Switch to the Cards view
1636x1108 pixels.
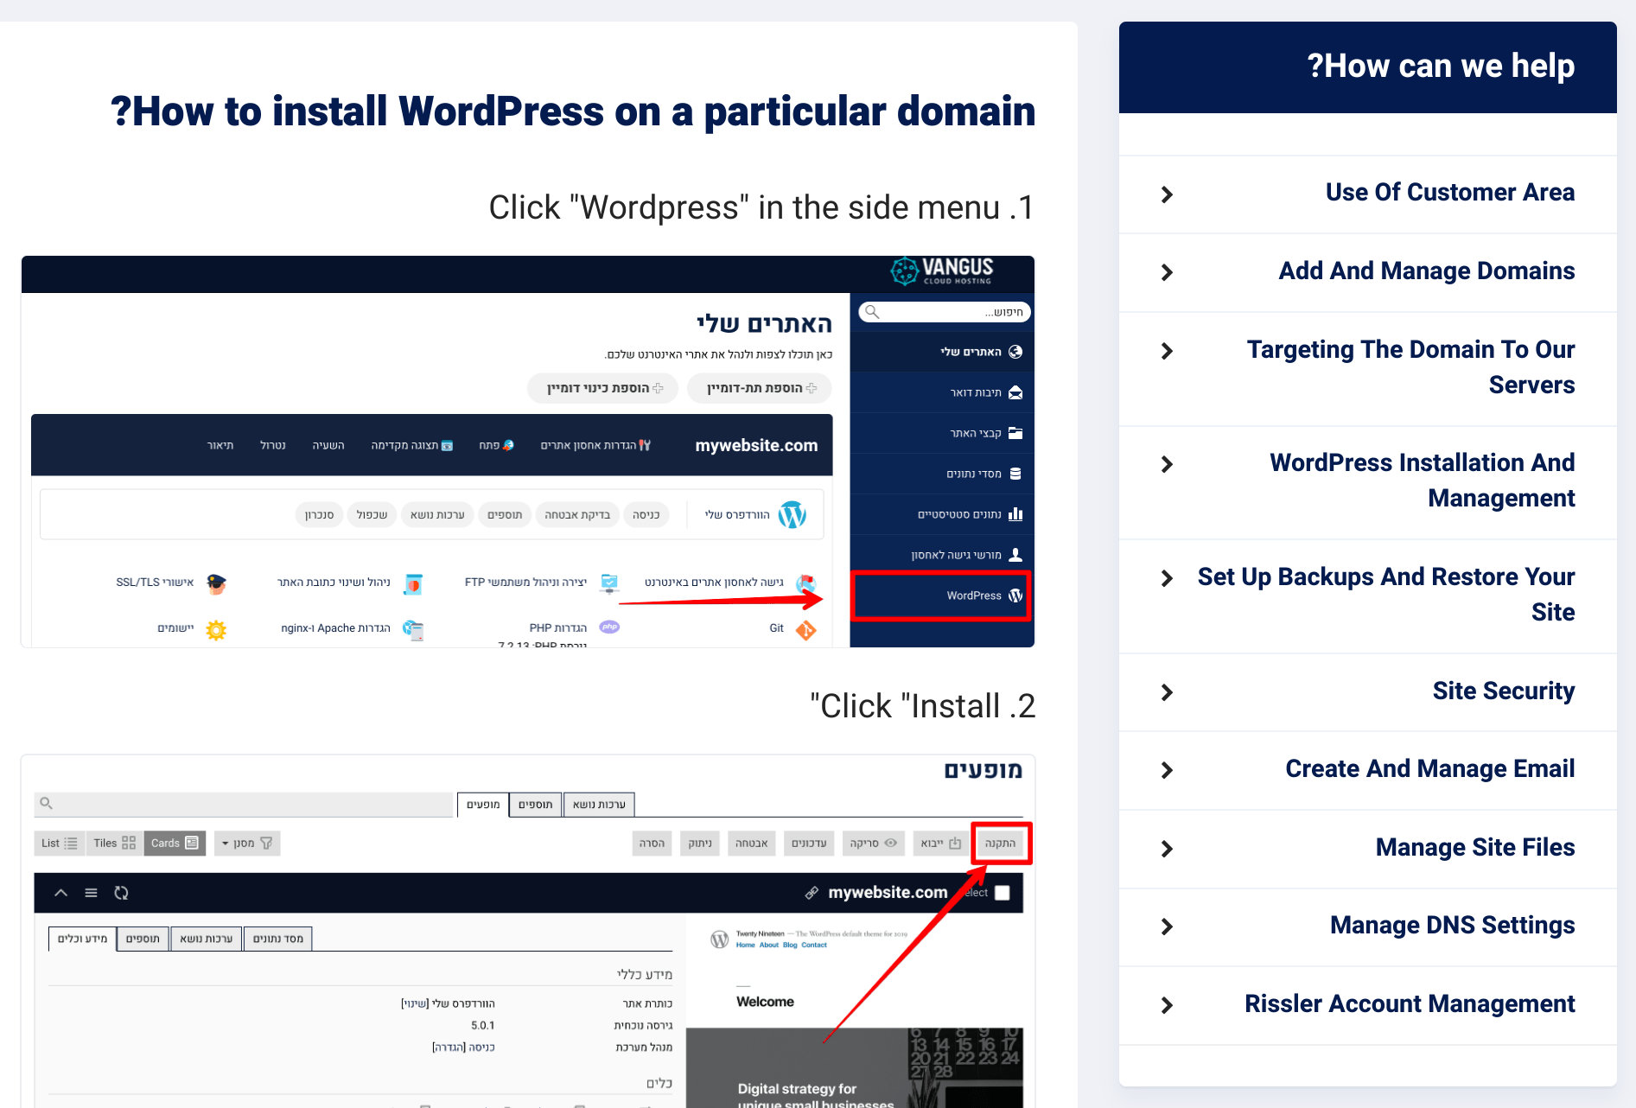[175, 843]
